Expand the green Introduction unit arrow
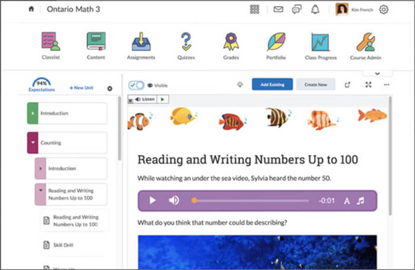This screenshot has width=415, height=270. tap(33, 113)
